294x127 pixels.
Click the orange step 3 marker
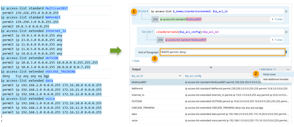pos(155,59)
